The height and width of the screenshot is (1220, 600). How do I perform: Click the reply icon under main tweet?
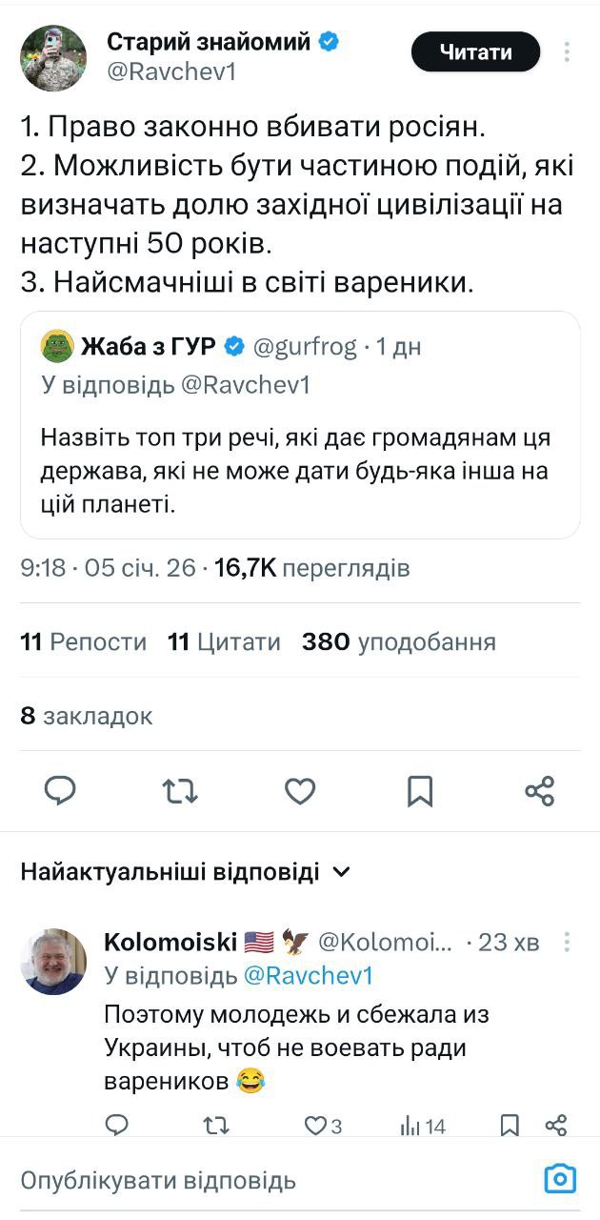(60, 790)
